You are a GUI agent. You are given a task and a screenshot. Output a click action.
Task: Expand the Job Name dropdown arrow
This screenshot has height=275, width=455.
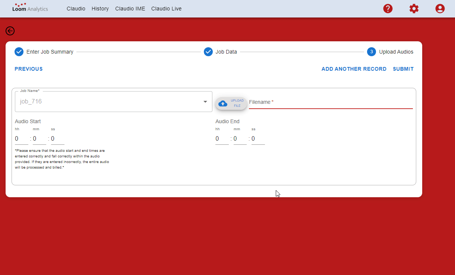pyautogui.click(x=205, y=102)
